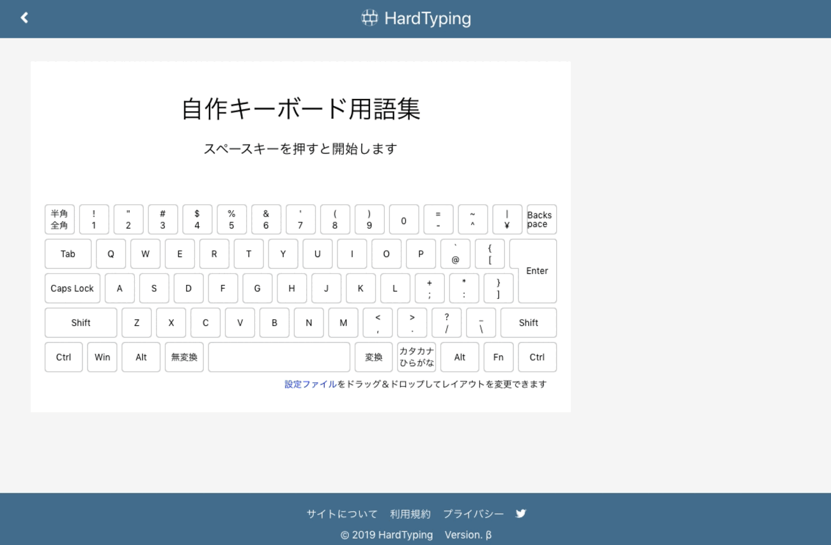Open the 設定ファイル link
Screen dimensions: 831x545
click(x=311, y=384)
